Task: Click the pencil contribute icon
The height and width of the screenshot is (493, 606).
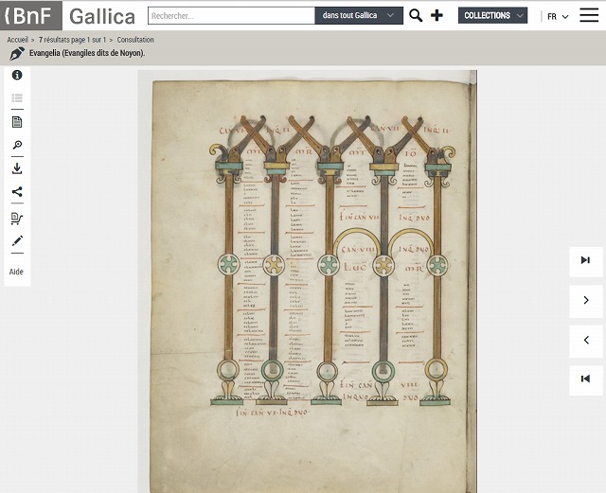Action: 17,241
